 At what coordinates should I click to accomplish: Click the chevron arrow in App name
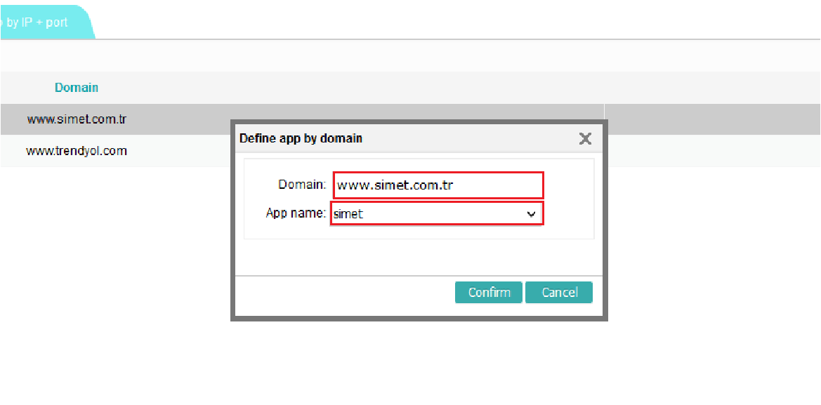[532, 214]
